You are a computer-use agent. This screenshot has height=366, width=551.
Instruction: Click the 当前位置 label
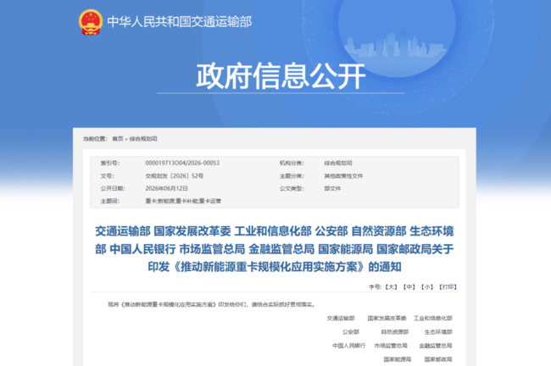tap(95, 139)
